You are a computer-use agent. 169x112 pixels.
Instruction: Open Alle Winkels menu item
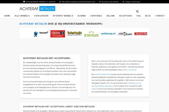click(x=22, y=16)
